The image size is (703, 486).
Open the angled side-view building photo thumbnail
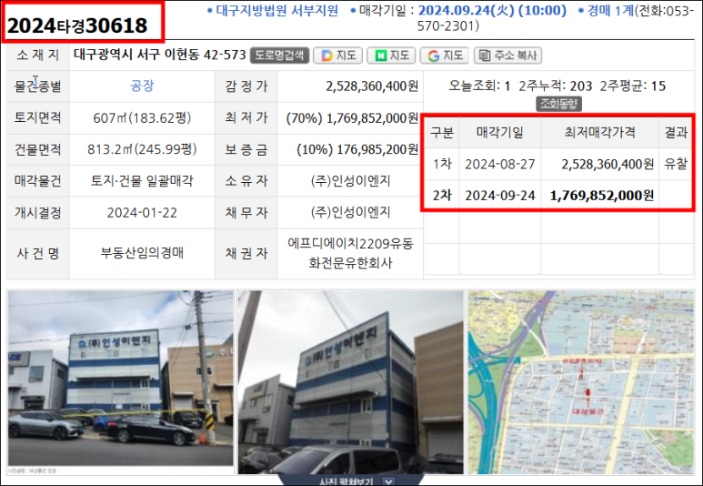(351, 382)
